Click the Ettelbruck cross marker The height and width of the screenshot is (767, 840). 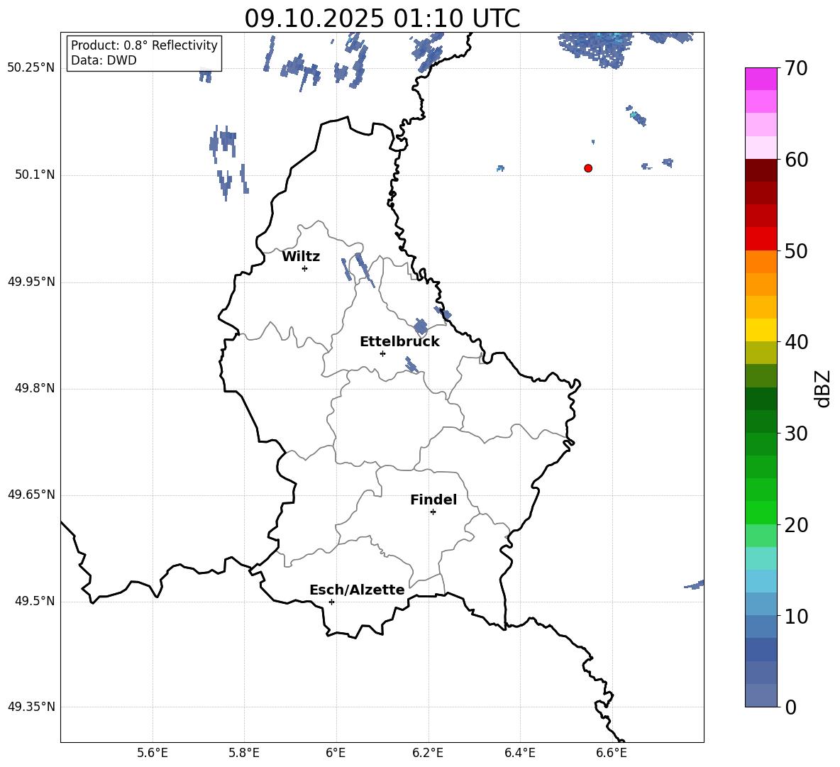click(x=382, y=353)
